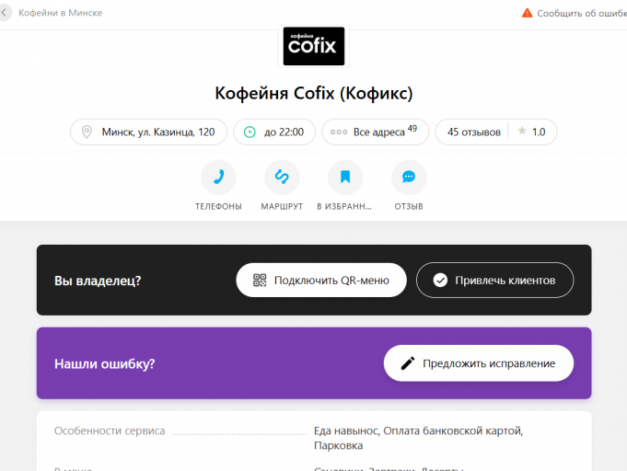Open the 'Кофейни в Минске' breadcrumb link
The width and height of the screenshot is (627, 471).
tap(61, 13)
